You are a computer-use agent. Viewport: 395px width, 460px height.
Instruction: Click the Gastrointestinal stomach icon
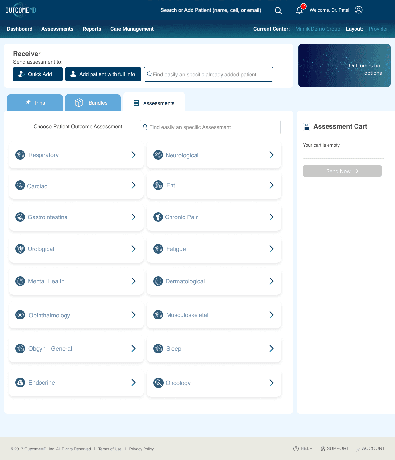[x=20, y=217]
